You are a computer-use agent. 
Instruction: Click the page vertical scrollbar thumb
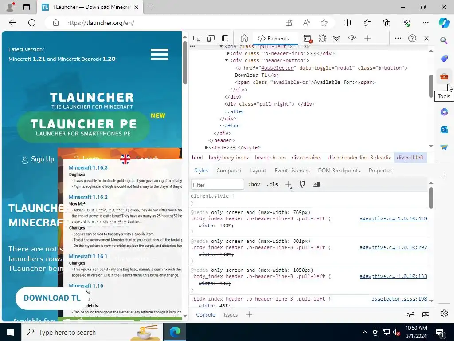[185, 63]
